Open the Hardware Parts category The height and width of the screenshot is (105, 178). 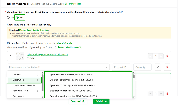pyautogui.click(x=25, y=91)
